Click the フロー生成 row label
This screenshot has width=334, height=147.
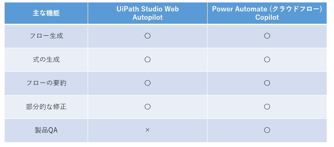click(46, 36)
